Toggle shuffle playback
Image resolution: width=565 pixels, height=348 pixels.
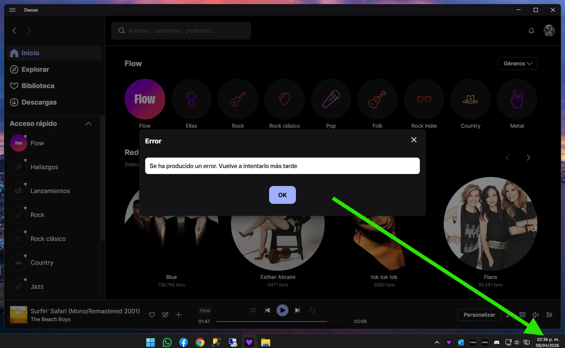point(253,310)
